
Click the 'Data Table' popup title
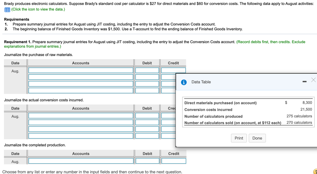click(x=201, y=82)
